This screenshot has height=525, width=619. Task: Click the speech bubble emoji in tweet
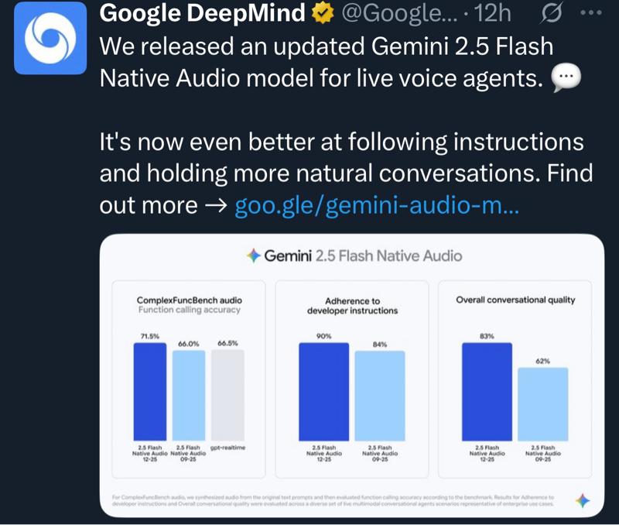(x=567, y=77)
